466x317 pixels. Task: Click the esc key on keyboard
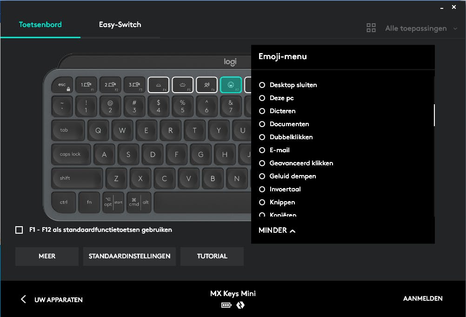click(x=62, y=85)
